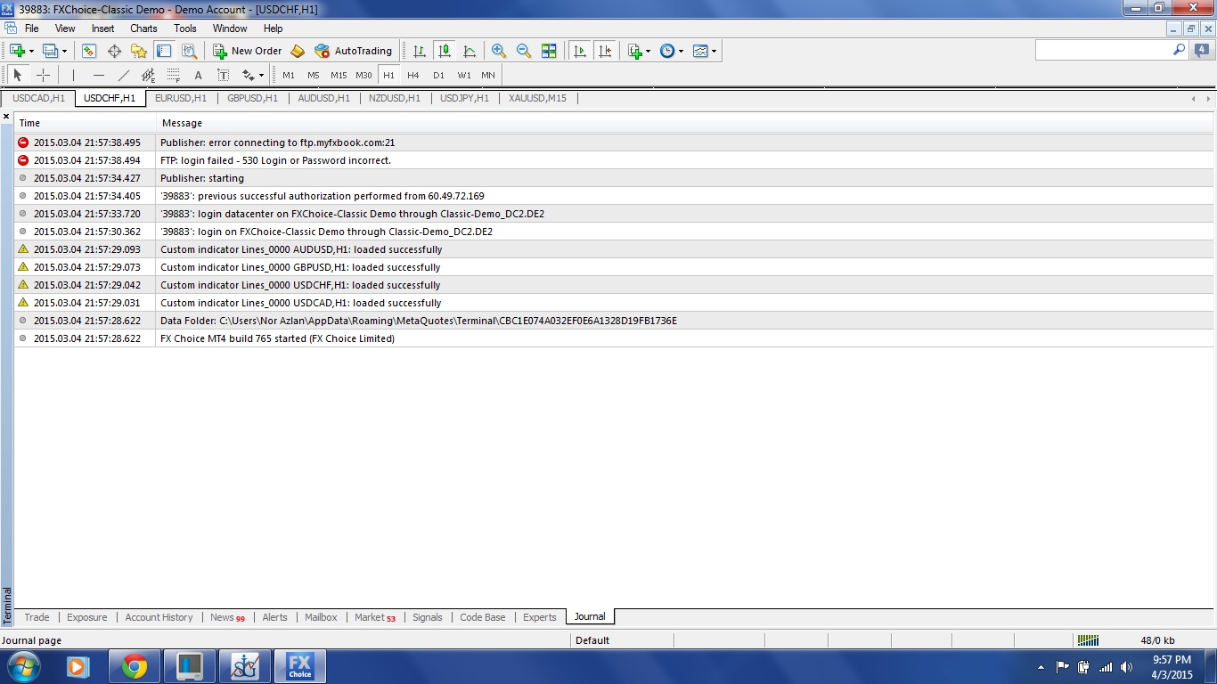Switch to bar chart mode
This screenshot has width=1217, height=684.
pos(419,51)
